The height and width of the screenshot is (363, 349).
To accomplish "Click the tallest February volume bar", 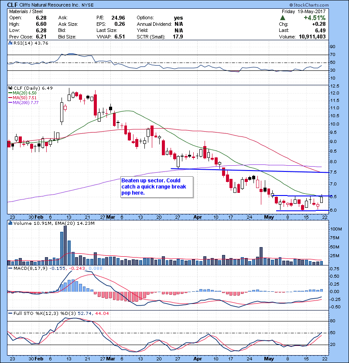I will [x=65, y=245].
